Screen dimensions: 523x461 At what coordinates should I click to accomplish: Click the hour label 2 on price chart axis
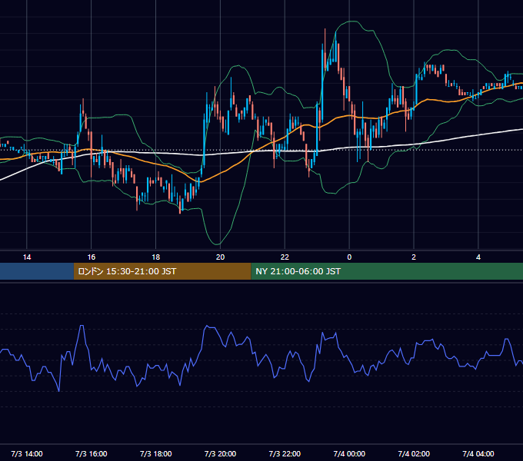(414, 257)
